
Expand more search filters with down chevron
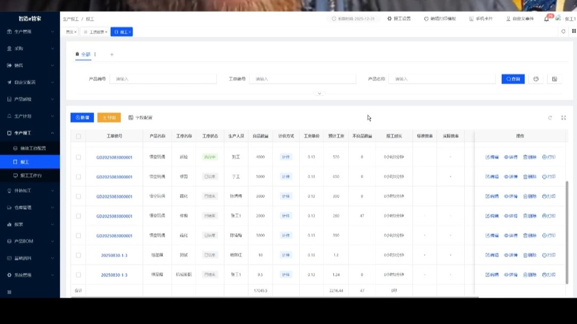coord(319,93)
